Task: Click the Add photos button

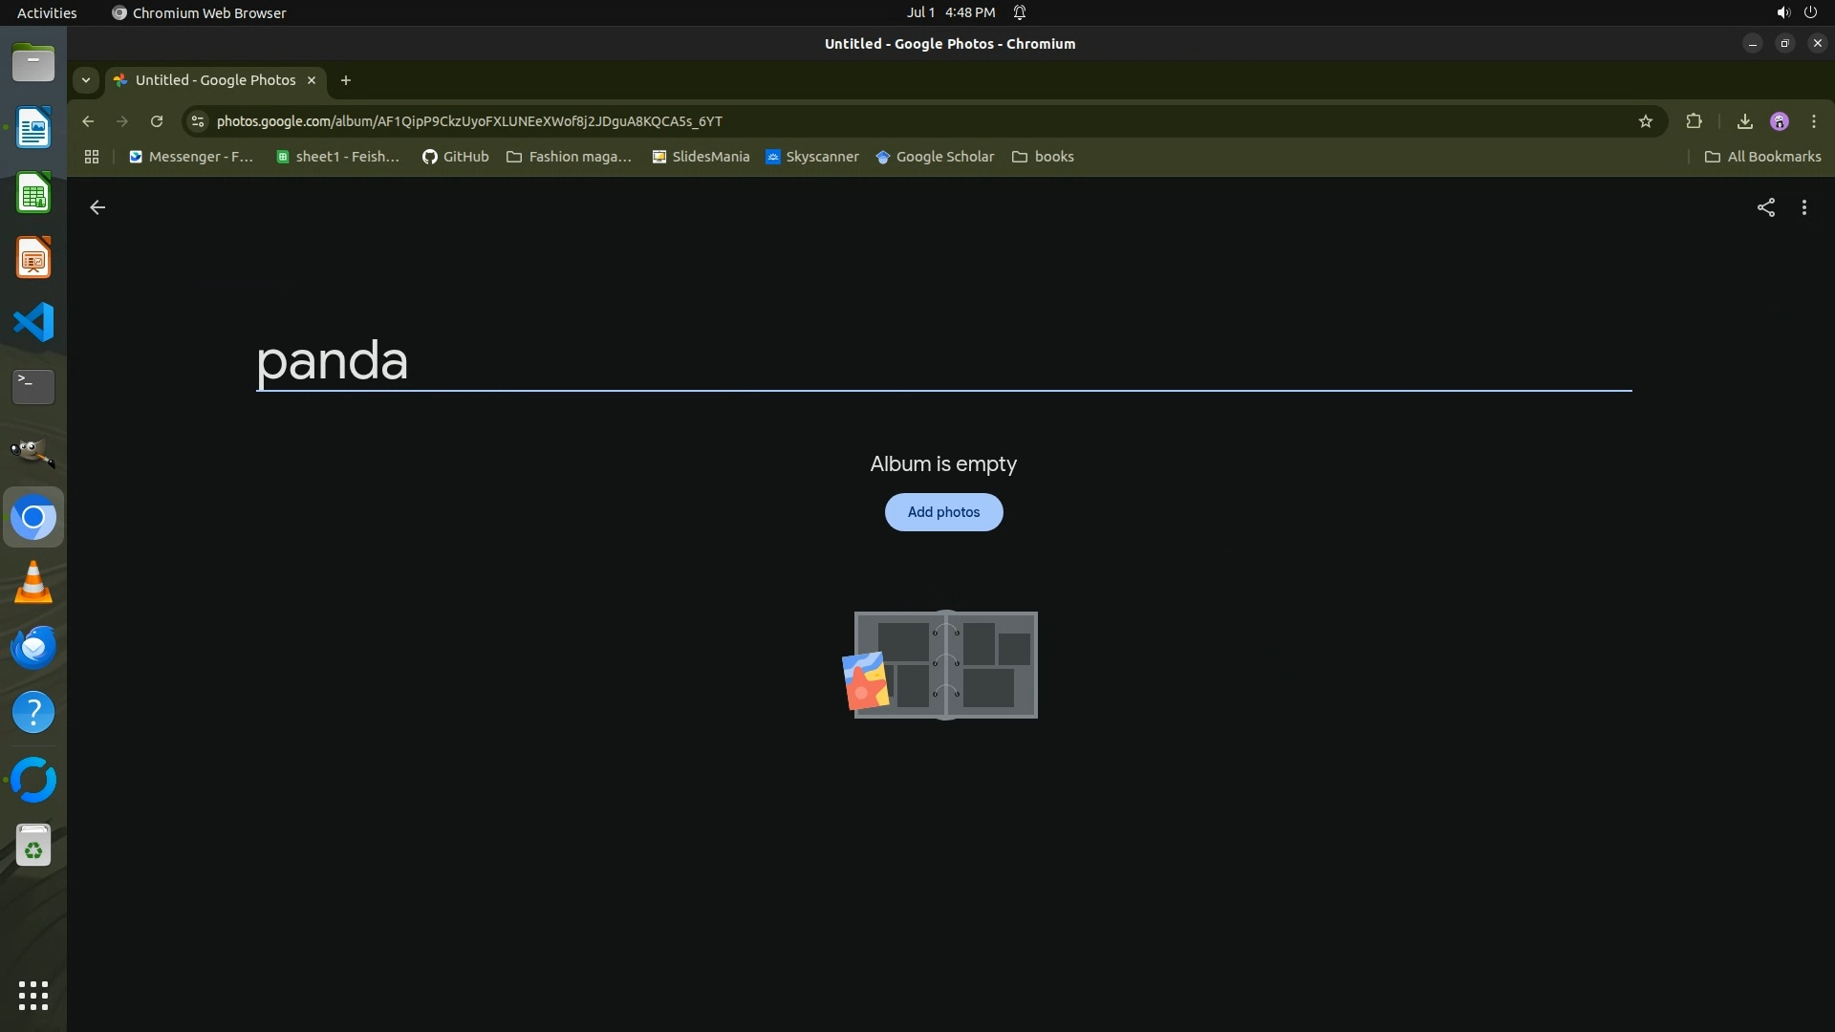Action: 943,512
